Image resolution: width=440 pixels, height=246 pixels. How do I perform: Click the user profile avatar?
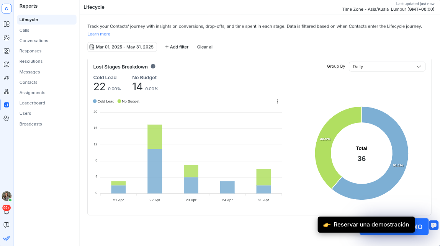tap(7, 196)
